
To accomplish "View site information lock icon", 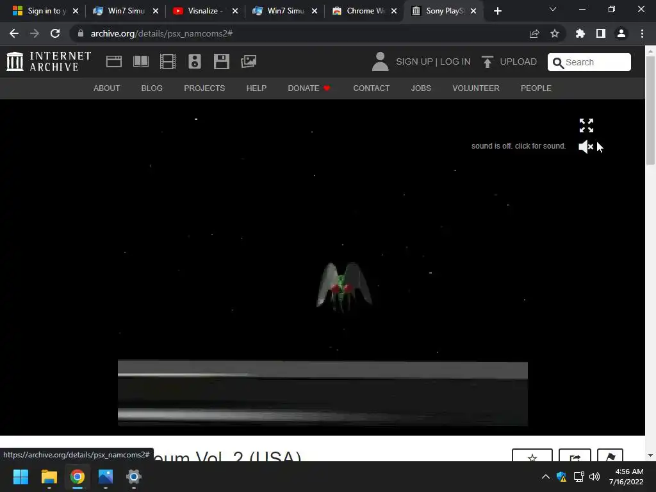I will coord(81,33).
